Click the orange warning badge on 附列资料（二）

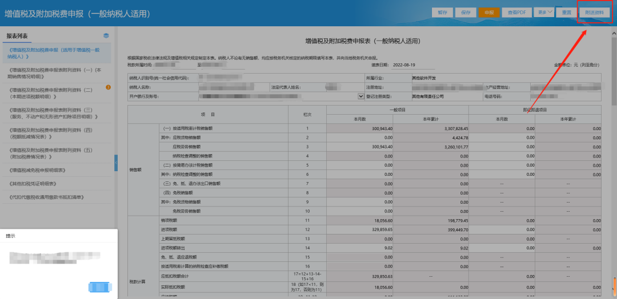tap(108, 87)
